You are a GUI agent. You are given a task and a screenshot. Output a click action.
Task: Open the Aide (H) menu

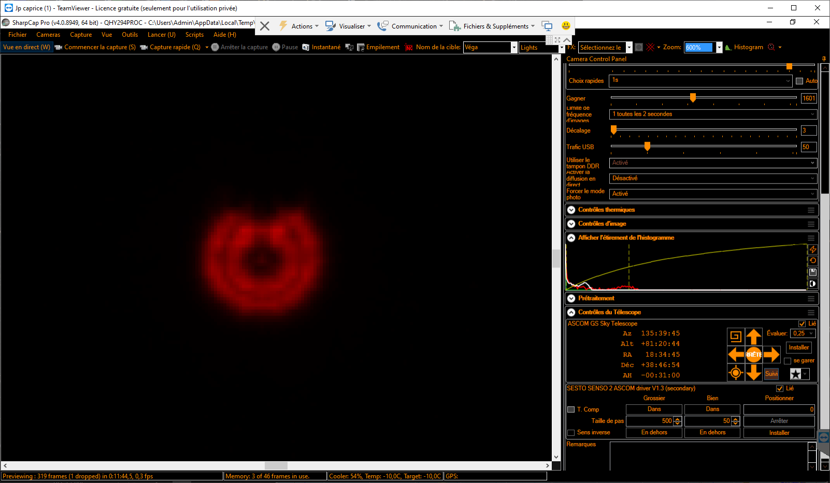[225, 35]
